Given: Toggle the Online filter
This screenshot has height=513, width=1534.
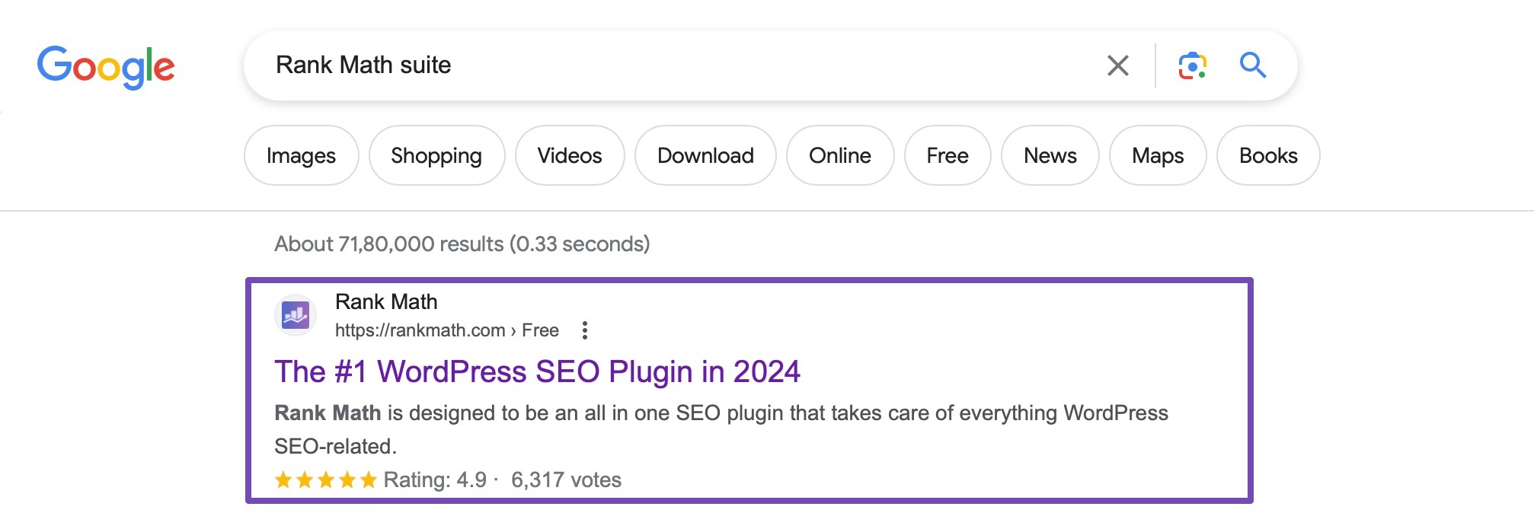Looking at the screenshot, I should point(839,155).
